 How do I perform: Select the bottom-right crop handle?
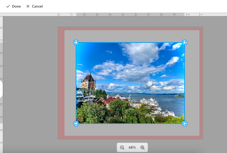[x=184, y=123]
